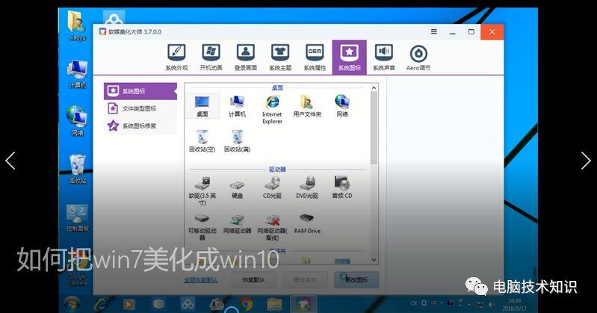Screen dimensions: 597x313
Task: Click the 恢复默认 restore default button
Action: (x=253, y=280)
